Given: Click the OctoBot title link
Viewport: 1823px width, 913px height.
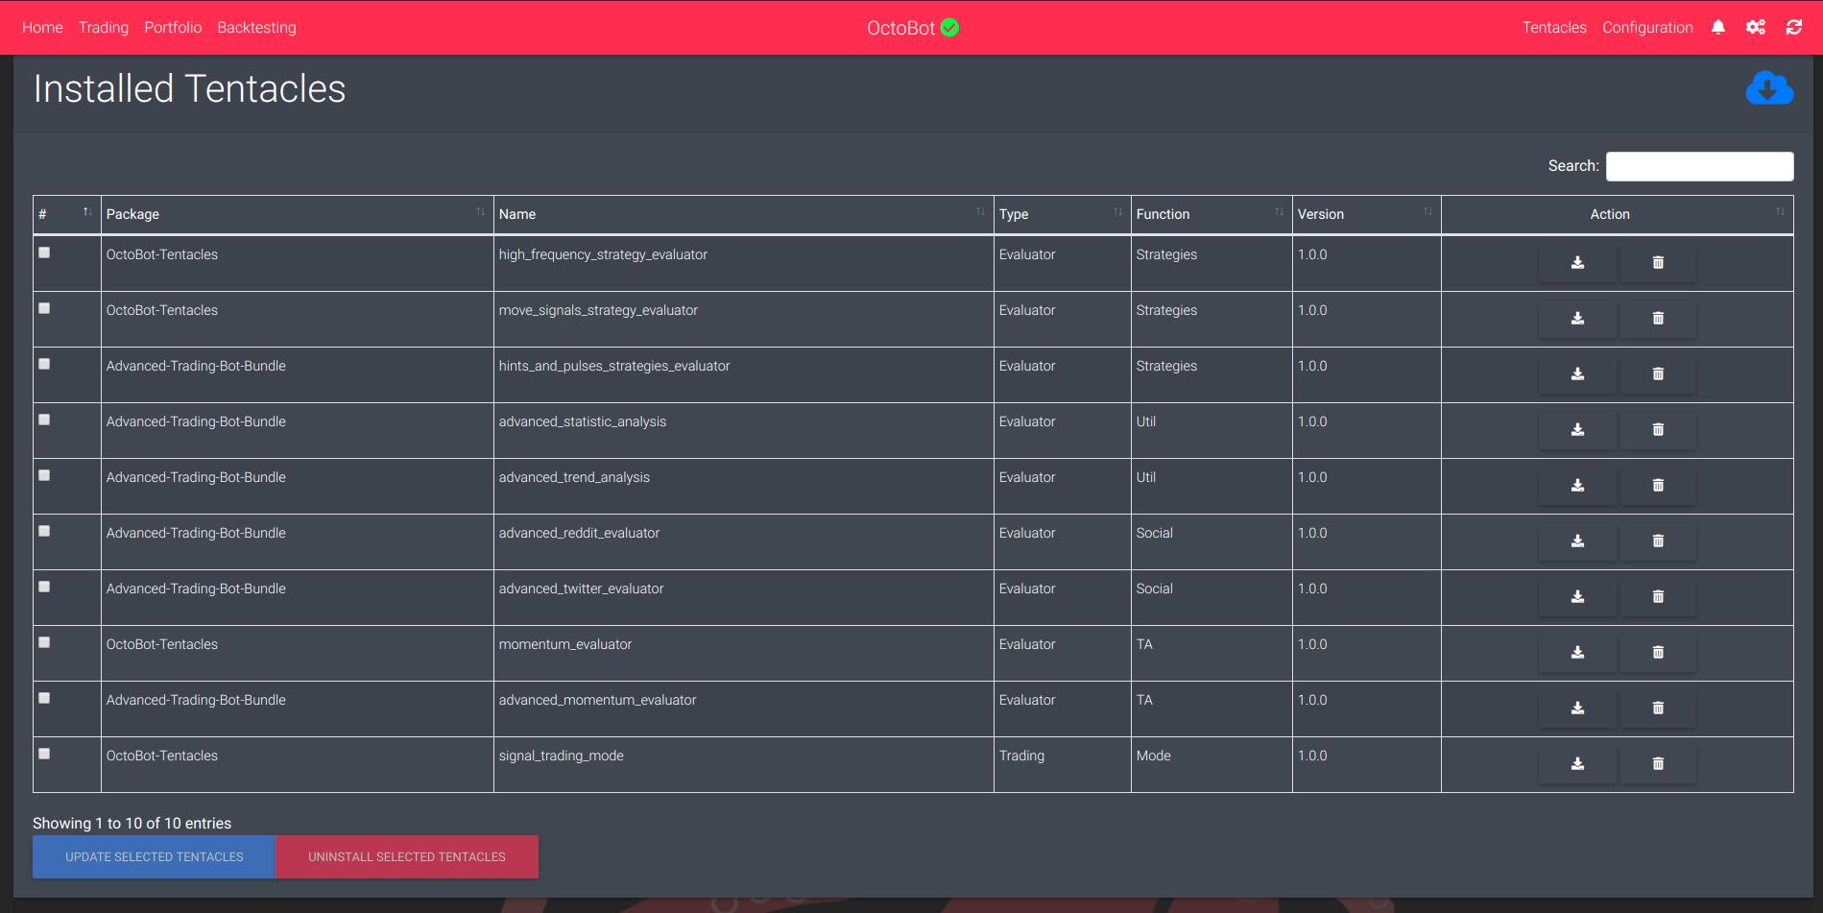Looking at the screenshot, I should (x=900, y=28).
